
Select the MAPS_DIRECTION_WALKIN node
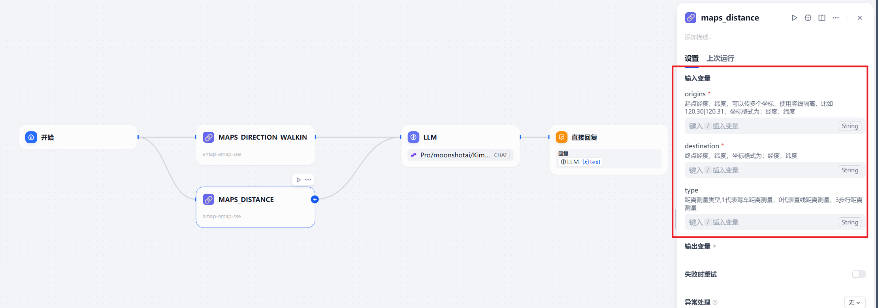pyautogui.click(x=255, y=145)
